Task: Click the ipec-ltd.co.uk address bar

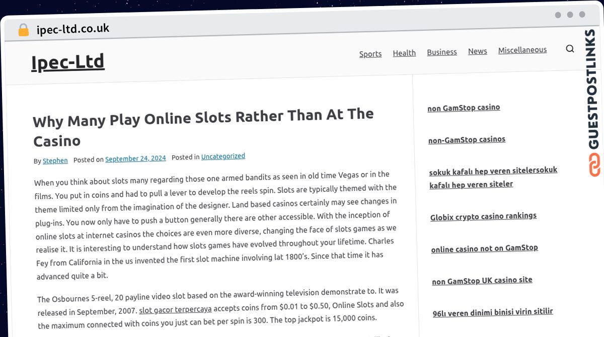Action: point(73,29)
